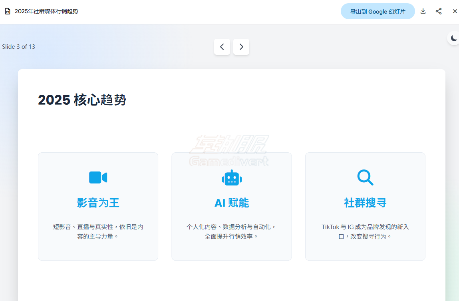Toggle dark mode with the moon icon

pyautogui.click(x=454, y=38)
